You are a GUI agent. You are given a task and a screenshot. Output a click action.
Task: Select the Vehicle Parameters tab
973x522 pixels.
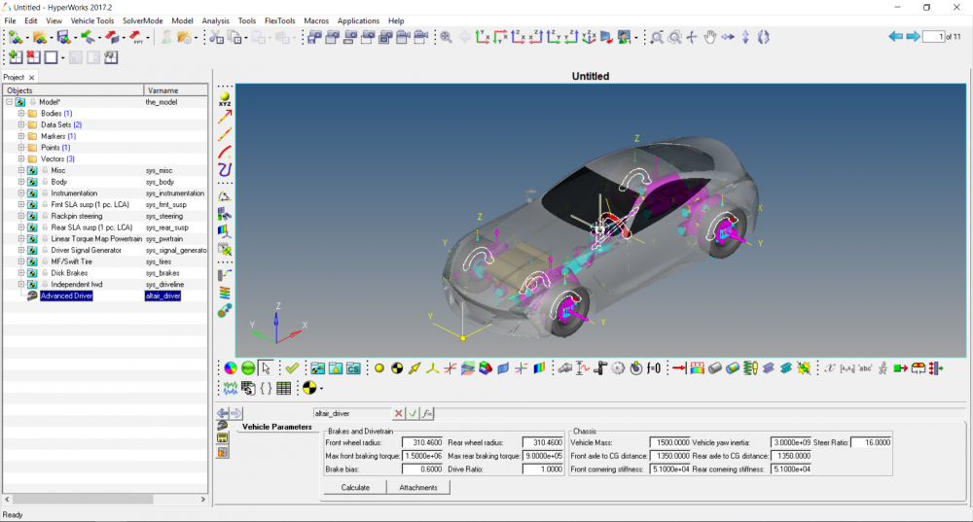click(276, 427)
